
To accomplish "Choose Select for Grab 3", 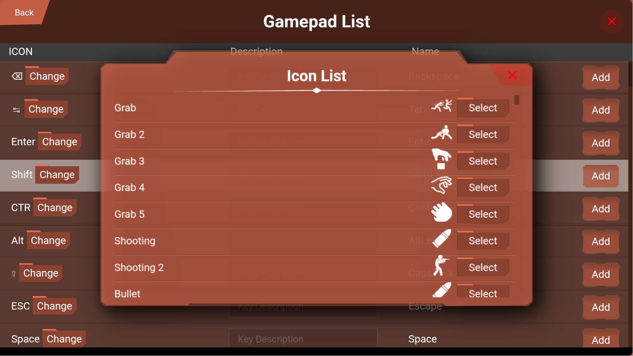I will point(483,161).
